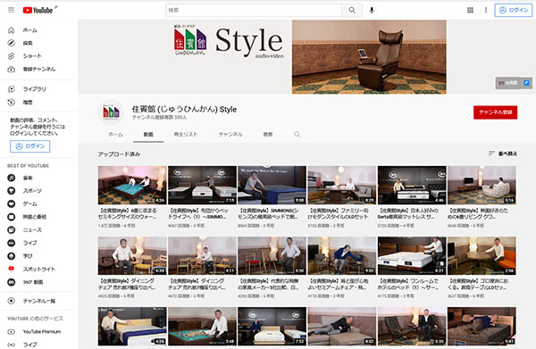The height and width of the screenshot is (349, 536).
Task: Open 探索 explore in sidebar
Action: point(38,43)
